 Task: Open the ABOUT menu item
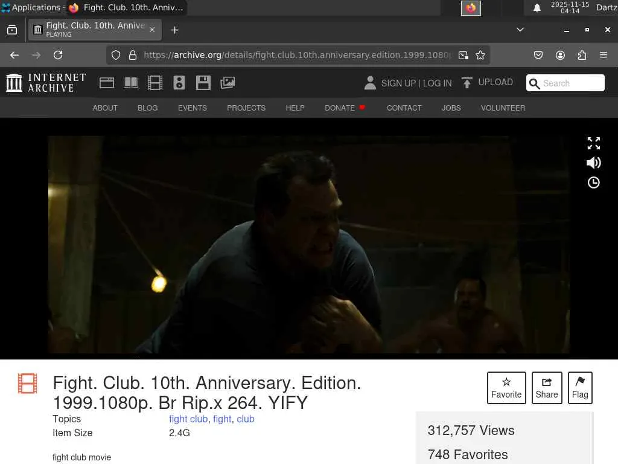pyautogui.click(x=105, y=108)
